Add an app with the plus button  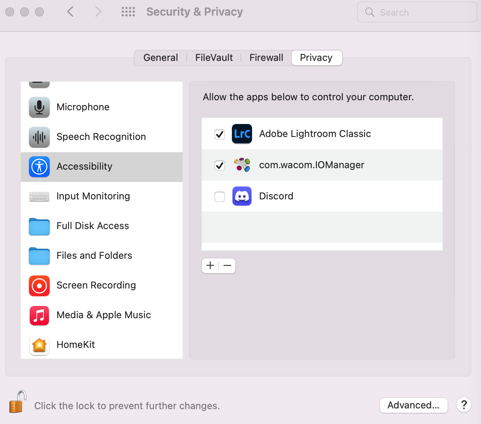(210, 266)
